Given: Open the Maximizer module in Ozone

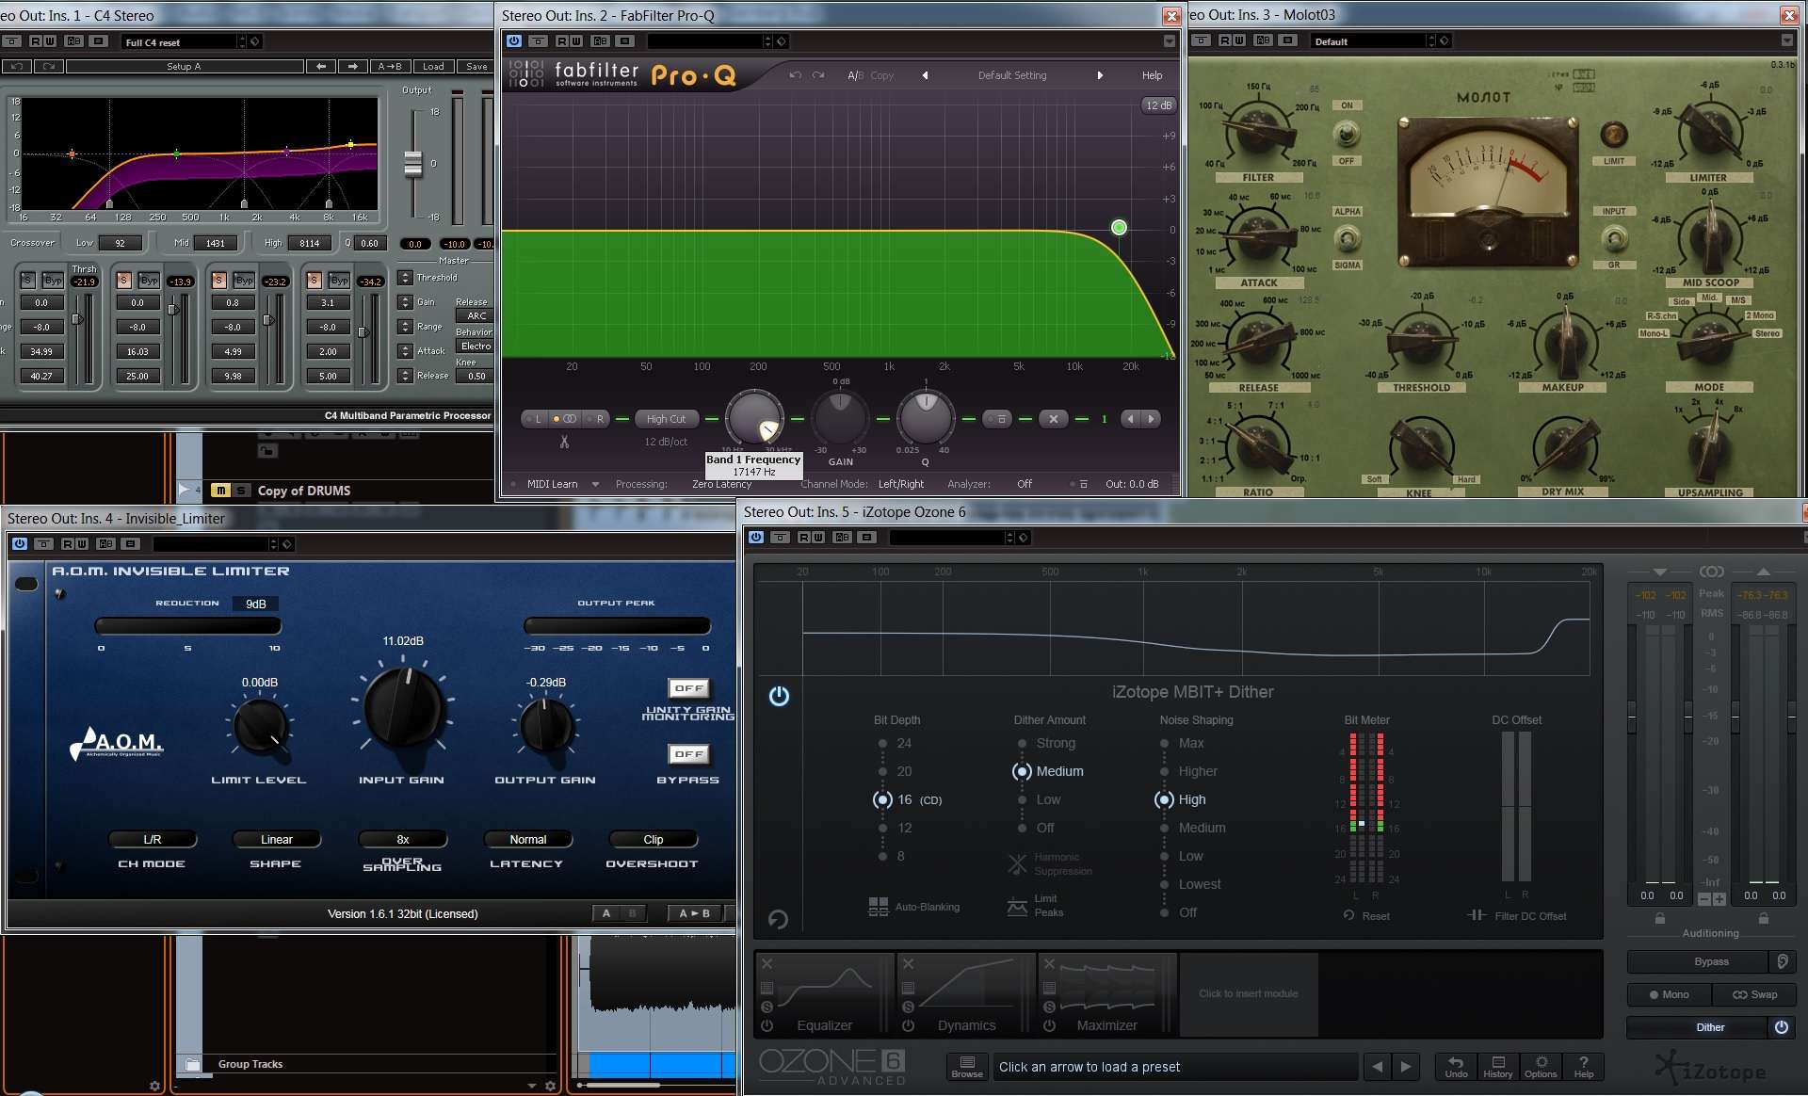Looking at the screenshot, I should tap(1107, 994).
